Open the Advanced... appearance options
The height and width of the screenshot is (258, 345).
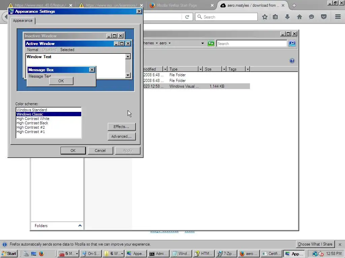121,136
